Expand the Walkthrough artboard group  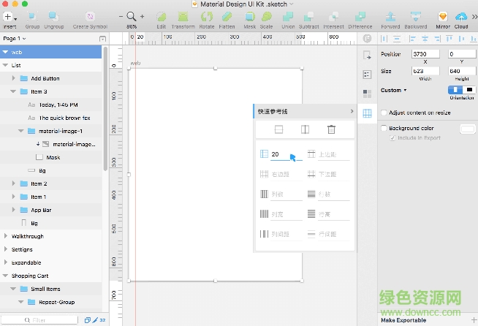(x=6, y=236)
